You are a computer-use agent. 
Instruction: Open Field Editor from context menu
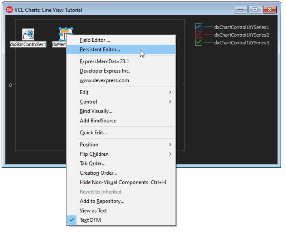click(x=121, y=40)
